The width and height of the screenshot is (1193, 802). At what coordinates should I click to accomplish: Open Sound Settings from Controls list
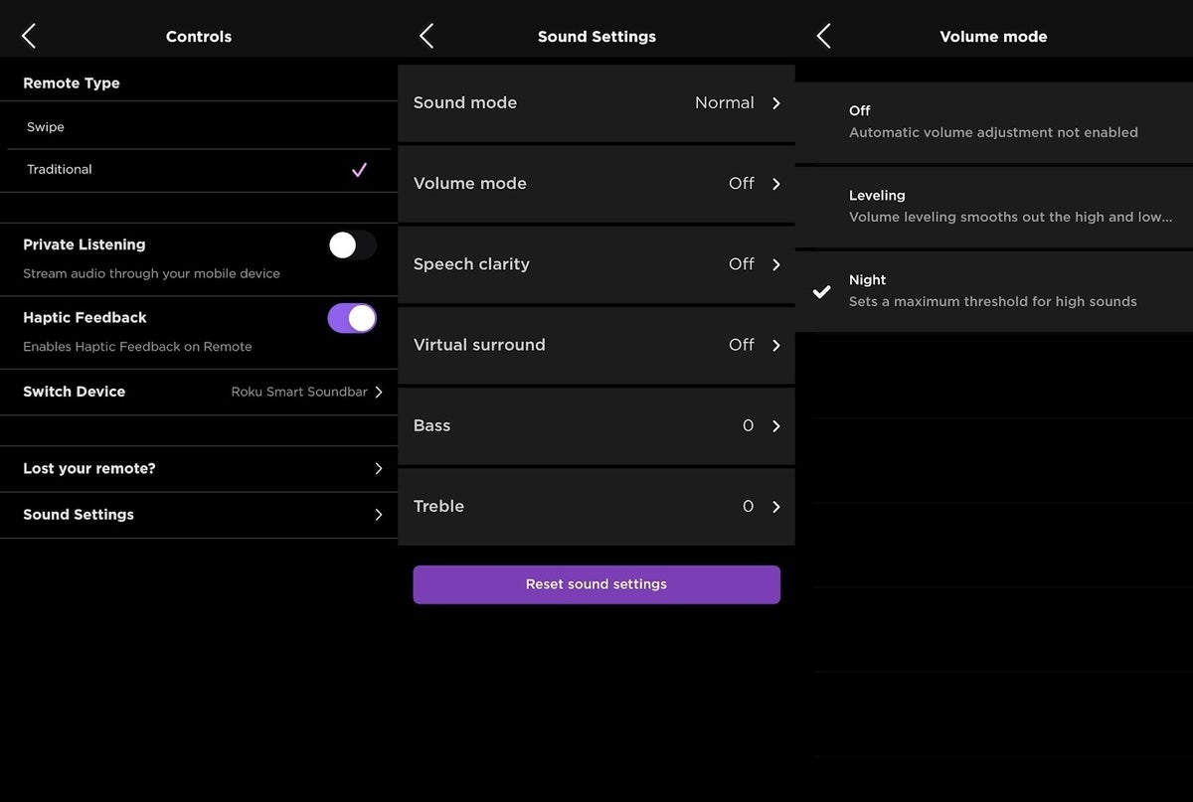(199, 515)
